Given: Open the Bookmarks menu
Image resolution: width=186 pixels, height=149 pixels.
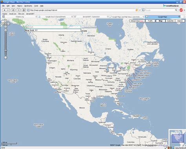Looking at the screenshot, I should (x=28, y=6).
